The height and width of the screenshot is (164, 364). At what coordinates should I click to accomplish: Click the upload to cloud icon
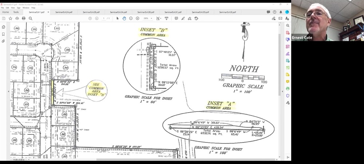(17, 18)
